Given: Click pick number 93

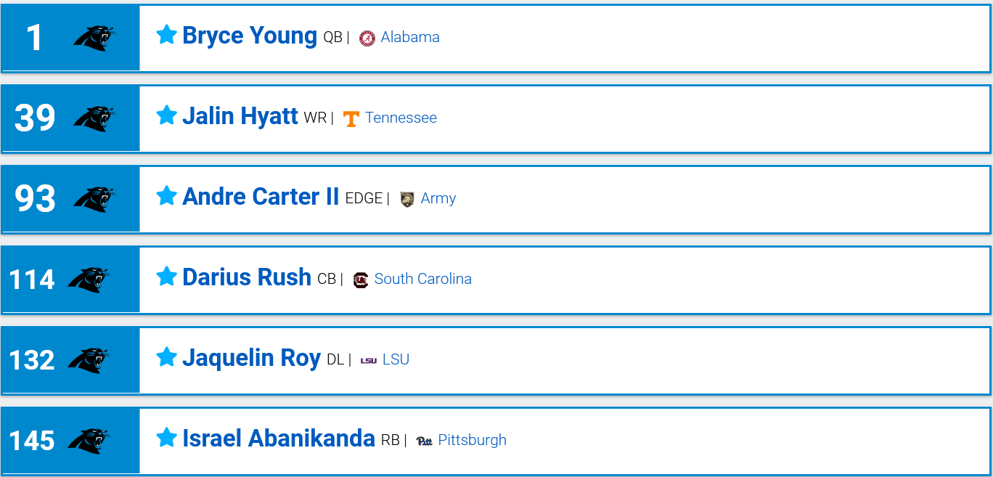Looking at the screenshot, I should click(35, 199).
